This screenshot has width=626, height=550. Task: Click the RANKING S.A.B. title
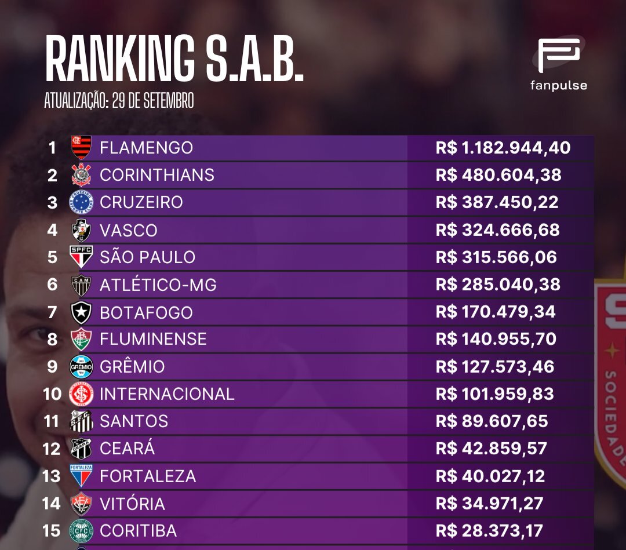[174, 60]
